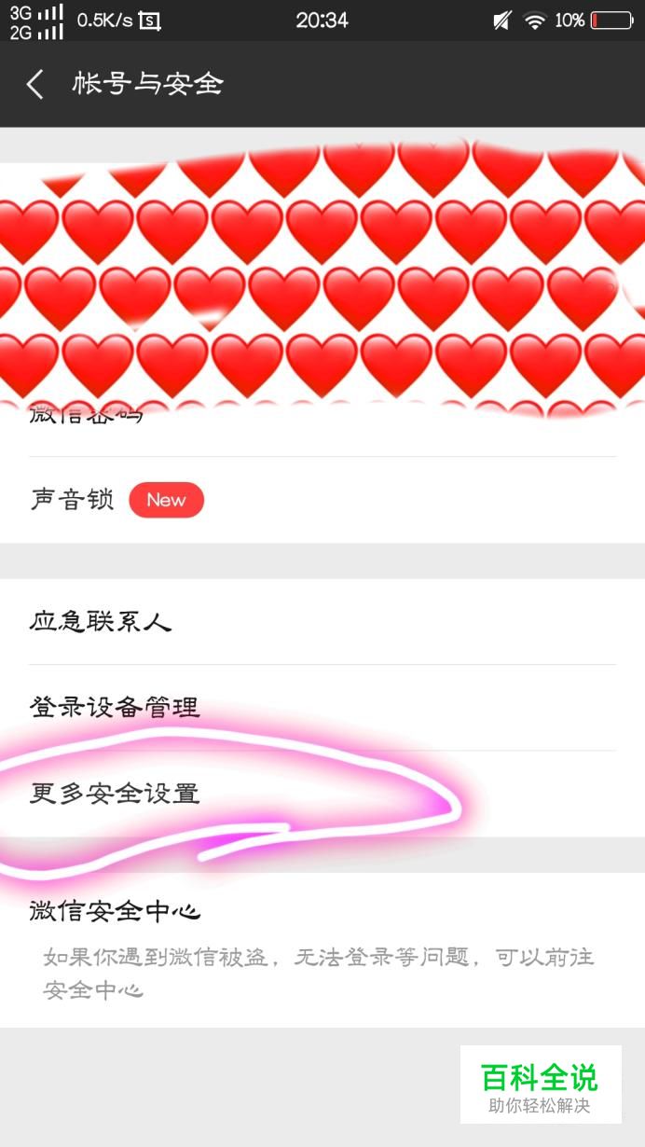Image resolution: width=645 pixels, height=1147 pixels.
Task: Tap the muted sound status icon
Action: 502,21
